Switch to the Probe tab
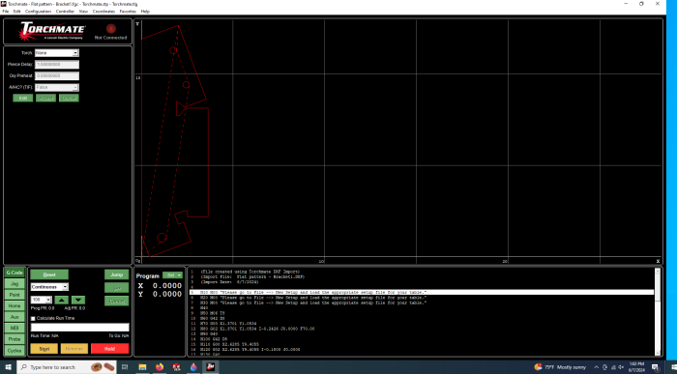This screenshot has width=677, height=374. pyautogui.click(x=15, y=339)
